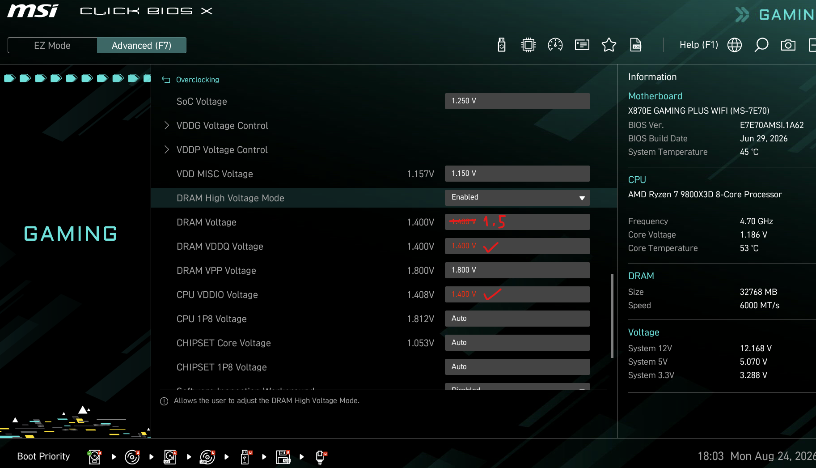
Task: Edit the DRAM VPP Voltage field
Action: click(x=517, y=270)
